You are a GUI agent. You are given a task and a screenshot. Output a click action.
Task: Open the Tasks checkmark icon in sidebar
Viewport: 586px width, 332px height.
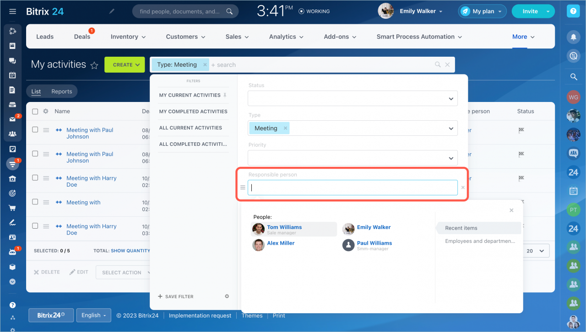12,149
